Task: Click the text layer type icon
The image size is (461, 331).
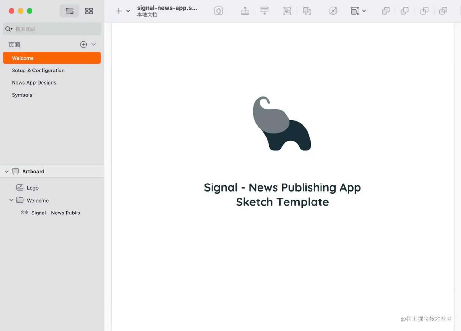Action: click(x=24, y=213)
